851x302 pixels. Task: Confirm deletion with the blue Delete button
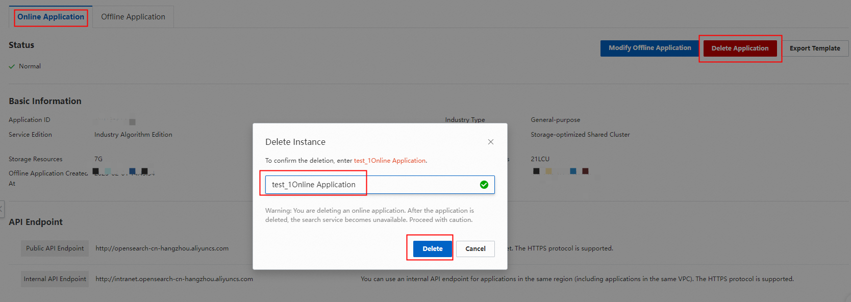(433, 248)
